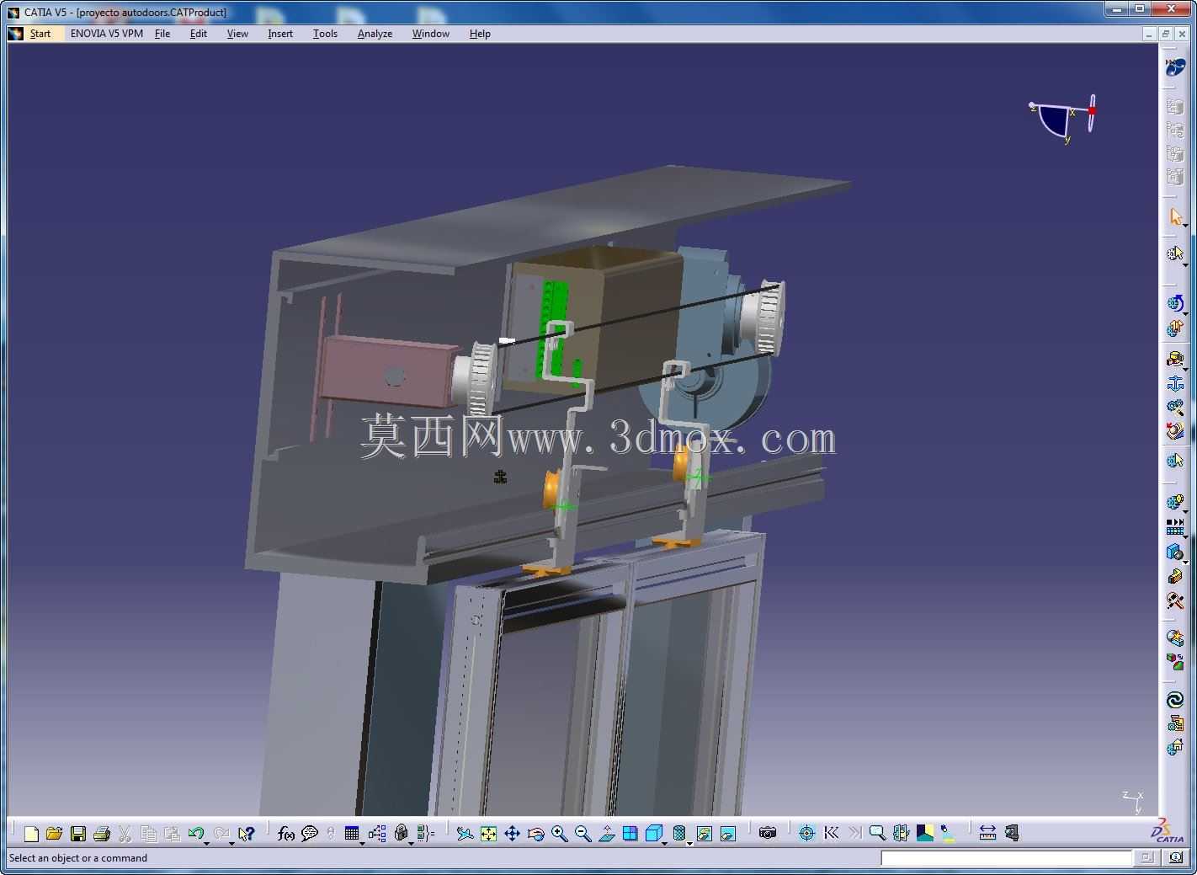
Task: Open the File menu
Action: tap(162, 34)
